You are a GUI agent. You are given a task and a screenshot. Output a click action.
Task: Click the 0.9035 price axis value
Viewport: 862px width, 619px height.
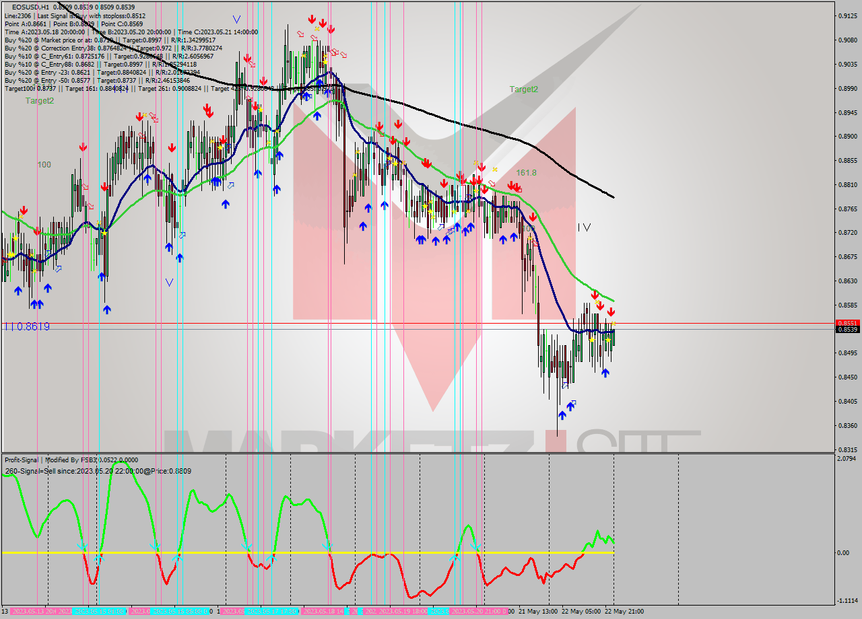(x=847, y=64)
